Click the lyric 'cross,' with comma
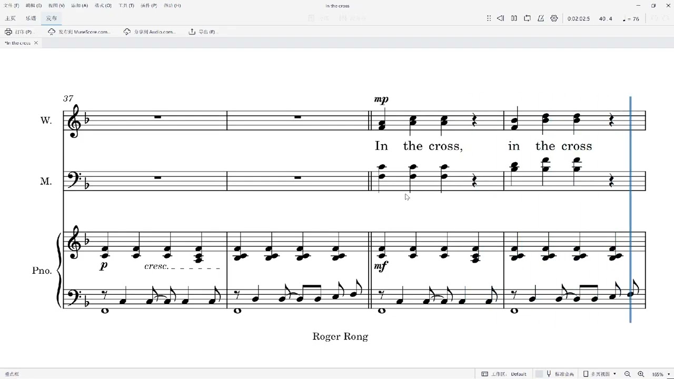 tap(446, 146)
